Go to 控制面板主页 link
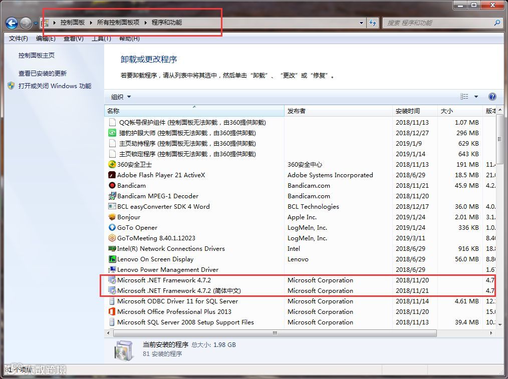The width and height of the screenshot is (508, 379). 36,56
